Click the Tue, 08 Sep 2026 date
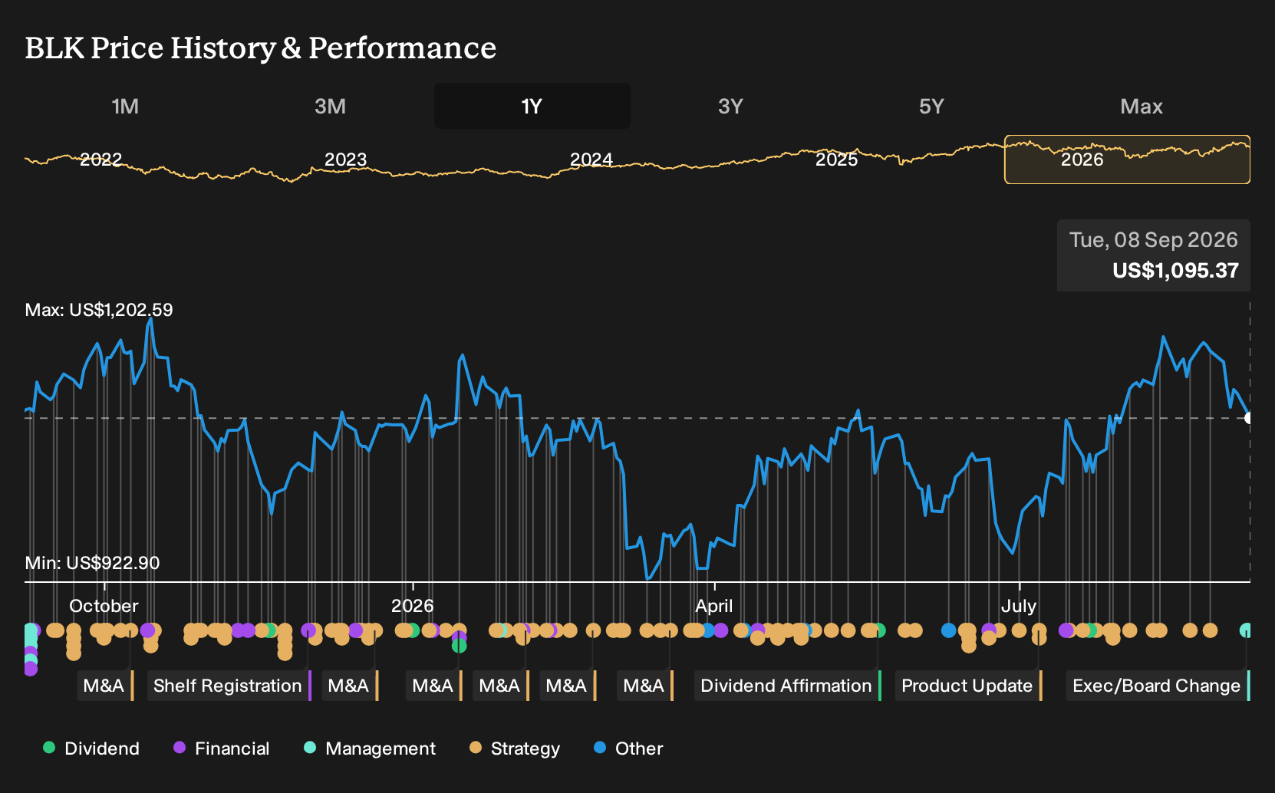1275x793 pixels. pyautogui.click(x=1154, y=240)
